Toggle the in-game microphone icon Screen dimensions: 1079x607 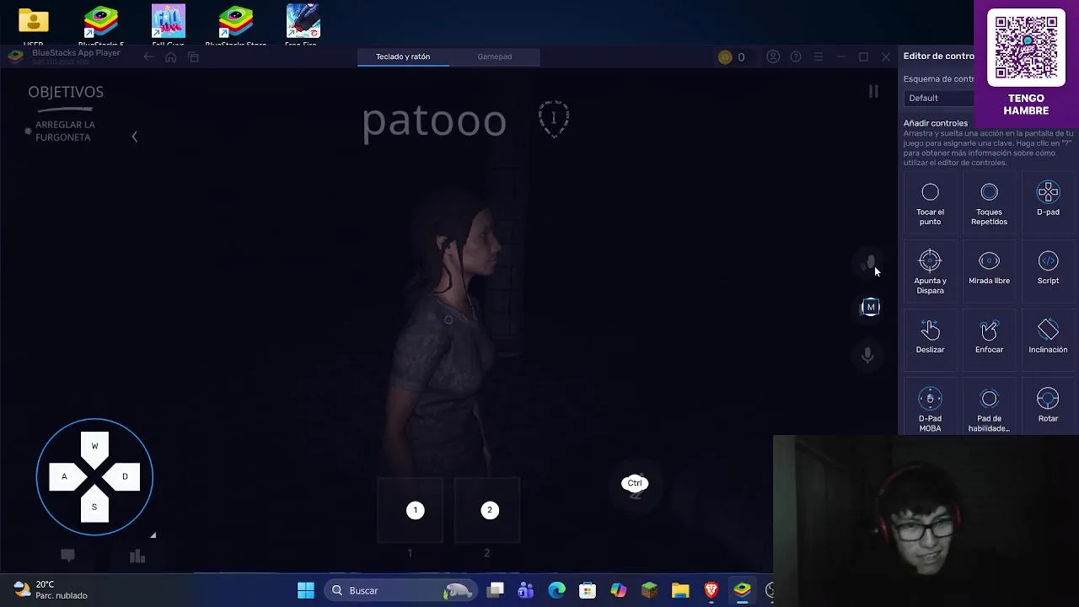(867, 355)
